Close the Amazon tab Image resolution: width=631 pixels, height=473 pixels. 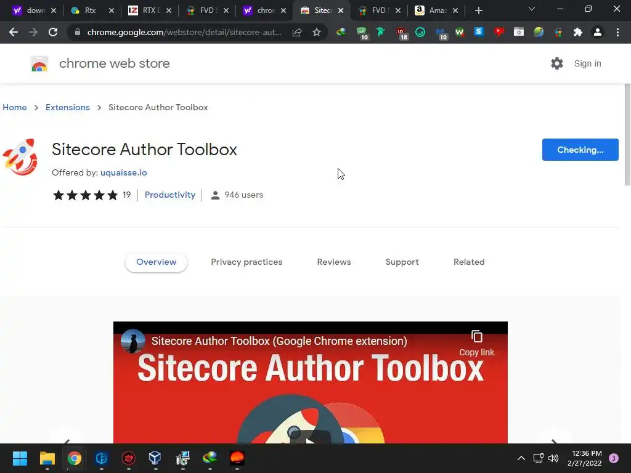pyautogui.click(x=455, y=10)
